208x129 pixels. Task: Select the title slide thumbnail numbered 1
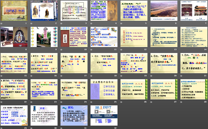[x=14, y=11]
